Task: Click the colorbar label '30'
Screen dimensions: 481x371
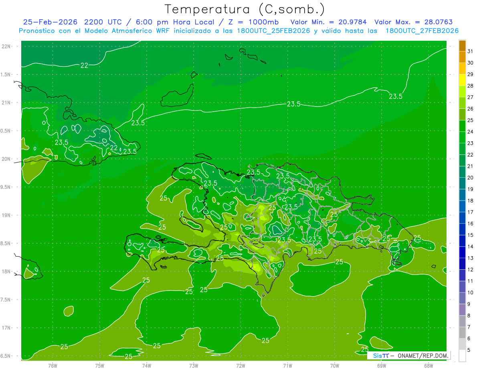Action: tap(470, 62)
